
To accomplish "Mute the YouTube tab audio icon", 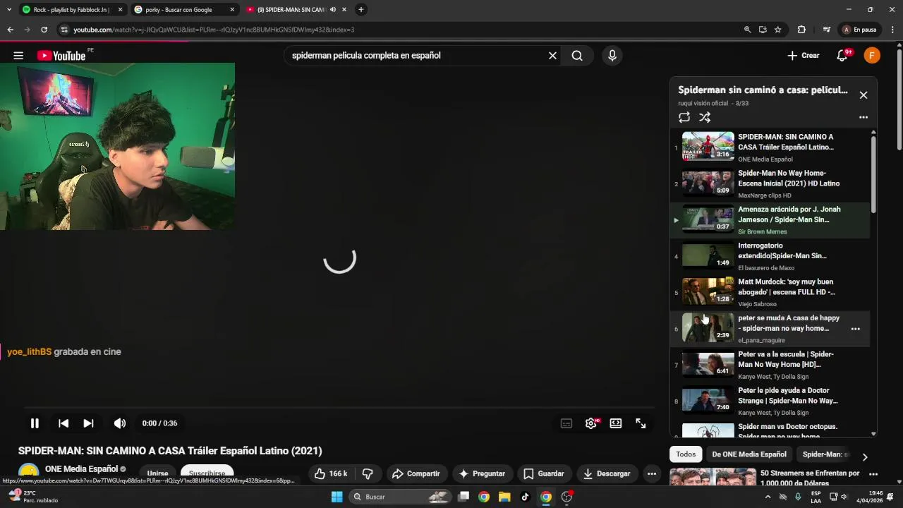I will tap(333, 10).
